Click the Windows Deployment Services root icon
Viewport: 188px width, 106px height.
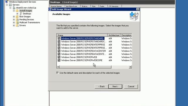click(7, 2)
